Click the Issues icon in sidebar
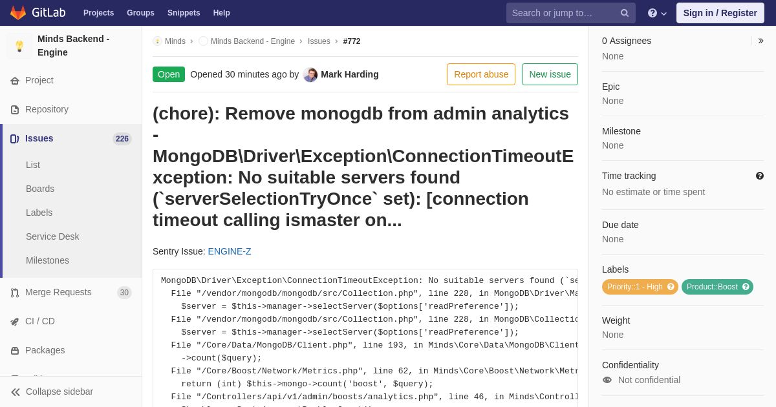 (15, 139)
